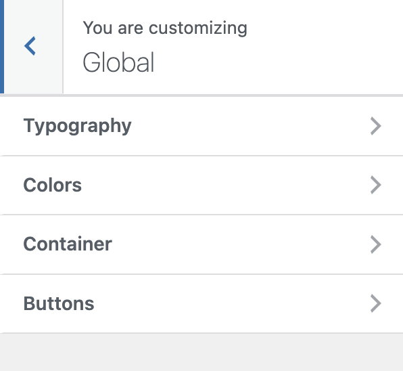
Task: Click the 'You are customizing' heading text
Action: (x=165, y=28)
